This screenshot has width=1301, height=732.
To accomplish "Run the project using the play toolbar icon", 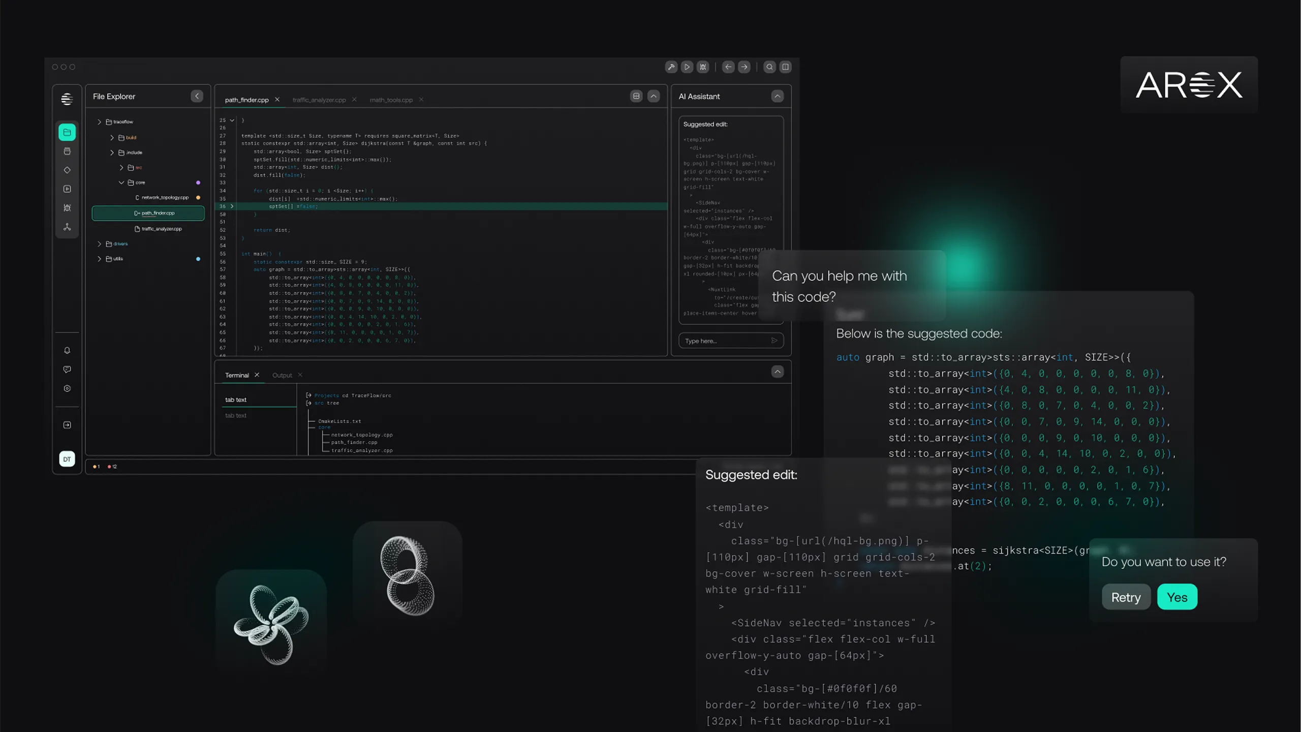I will coord(687,67).
